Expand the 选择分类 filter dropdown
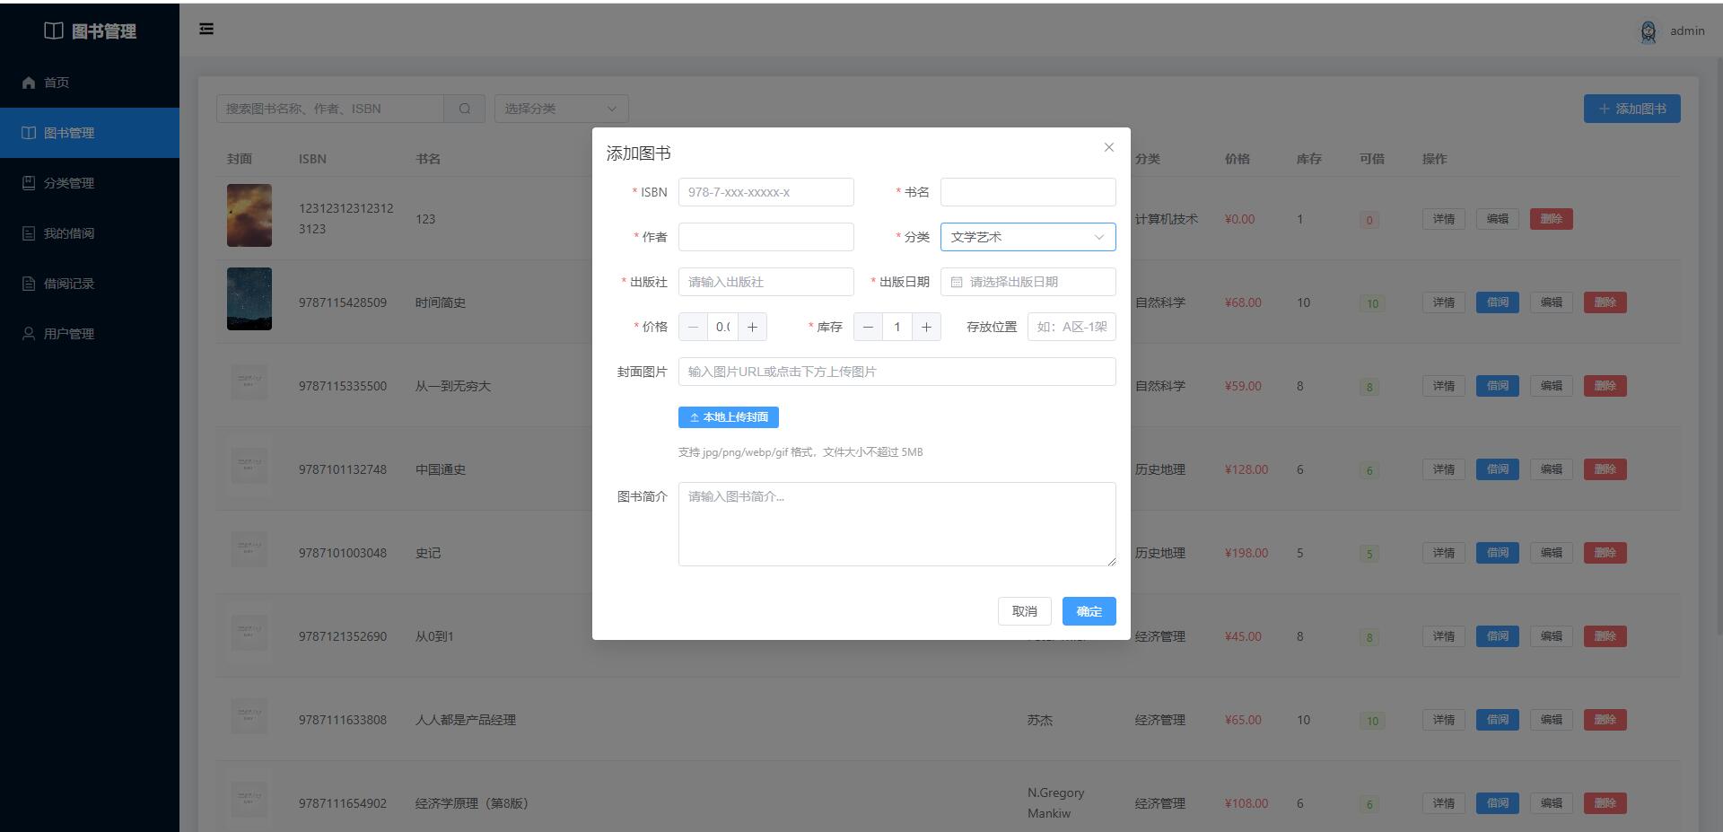This screenshot has width=1723, height=832. [x=560, y=109]
